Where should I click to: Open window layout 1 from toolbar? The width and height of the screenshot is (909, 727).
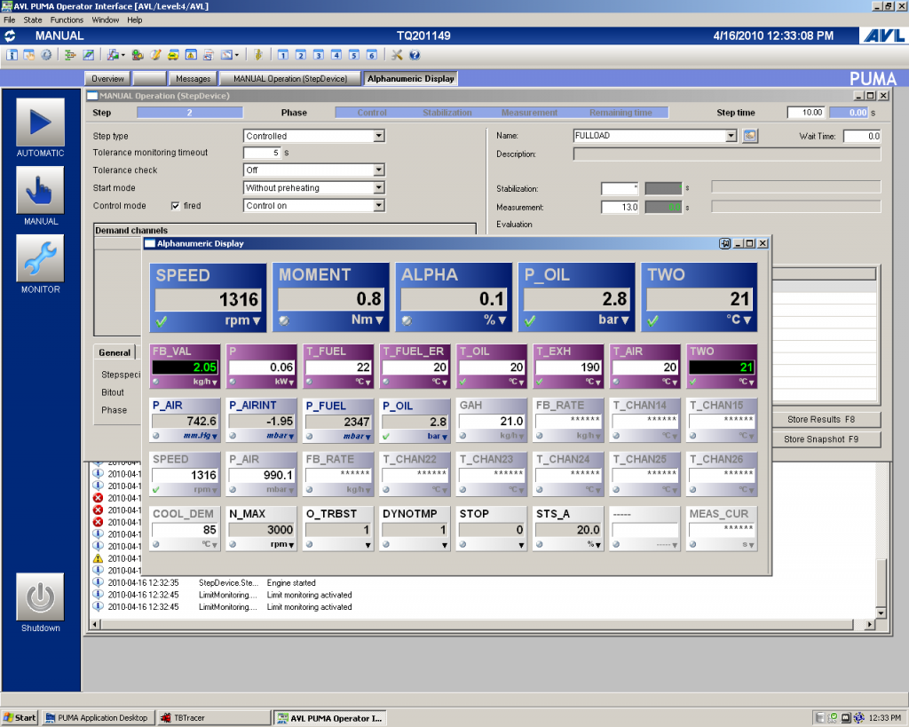click(283, 55)
